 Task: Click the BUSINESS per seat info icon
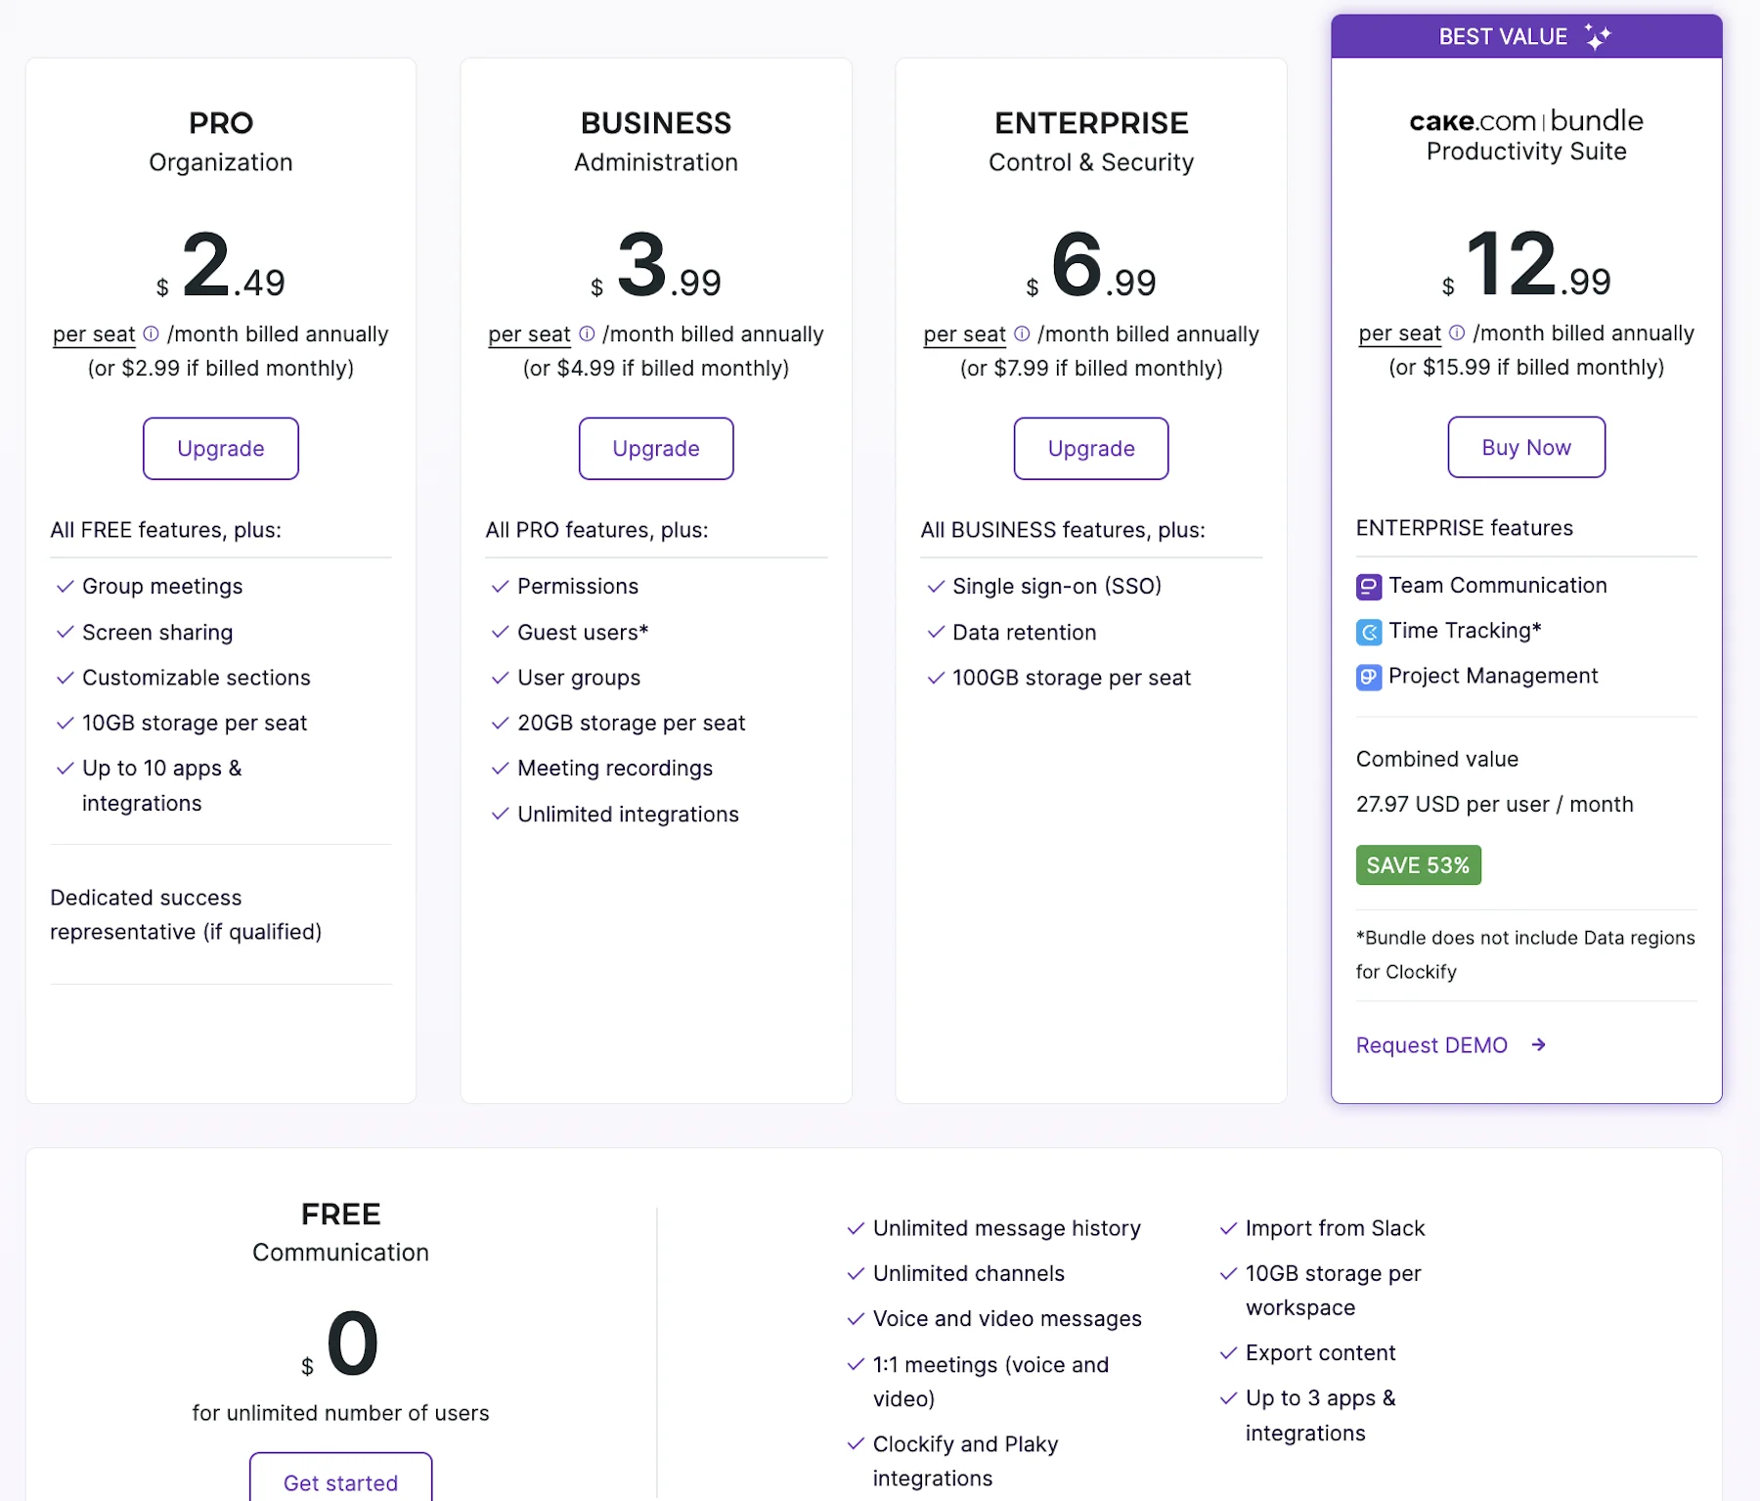tap(585, 334)
